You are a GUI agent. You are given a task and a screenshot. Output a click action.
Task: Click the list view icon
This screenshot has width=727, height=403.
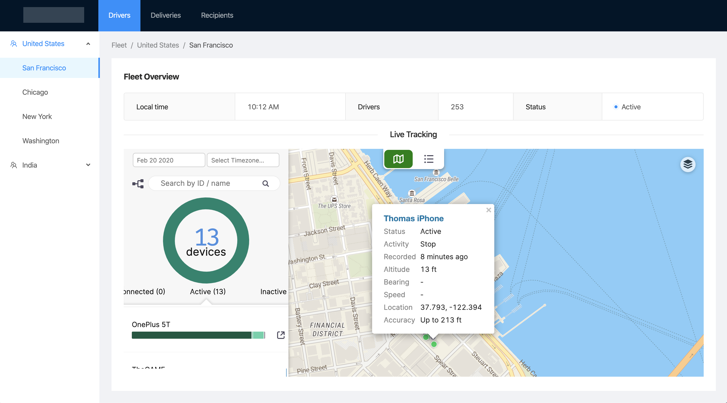[x=428, y=159]
